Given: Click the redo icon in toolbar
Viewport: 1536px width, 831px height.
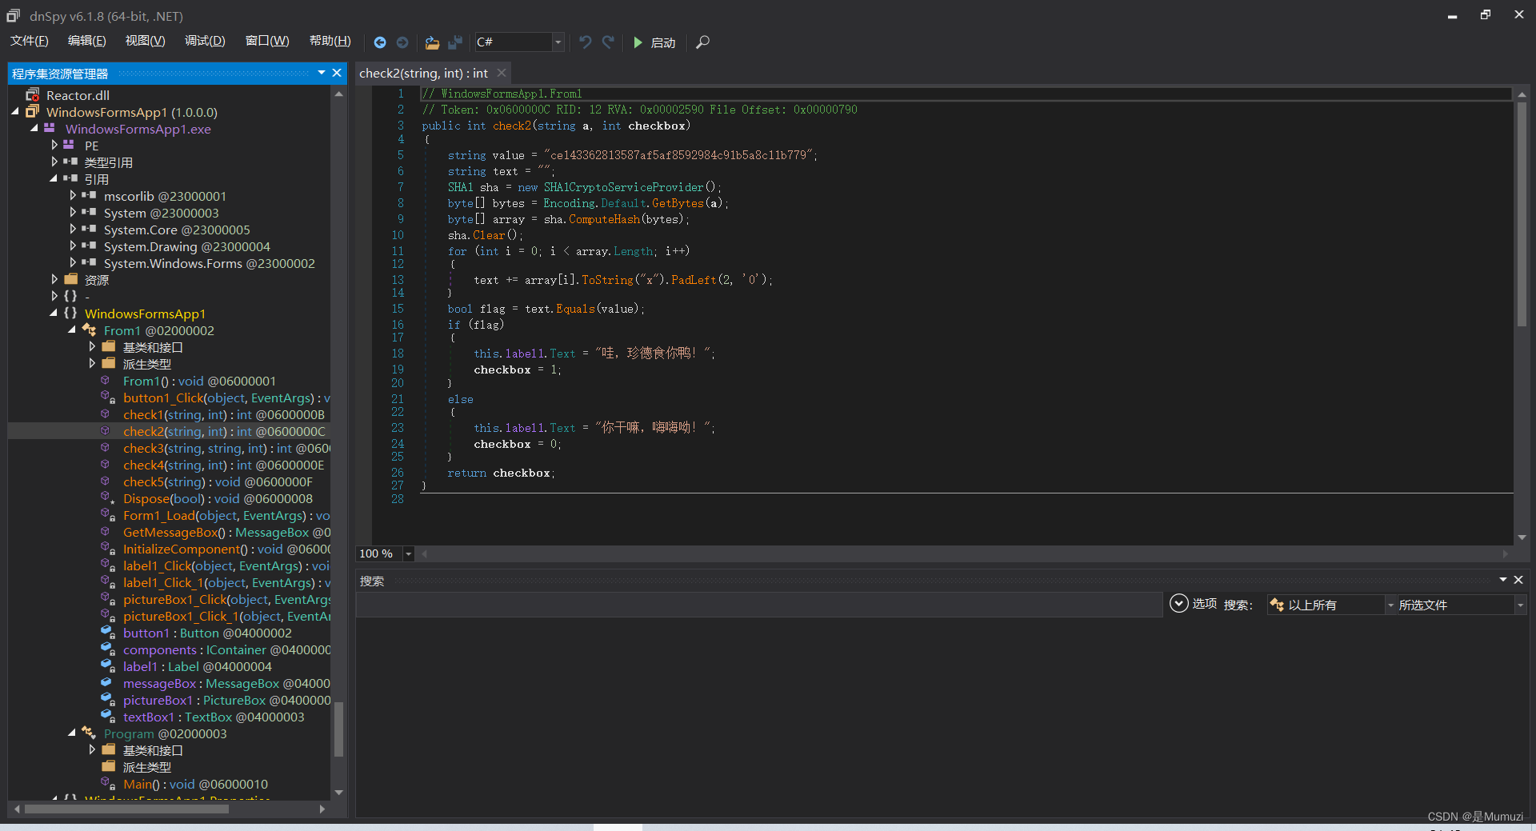Looking at the screenshot, I should [x=609, y=42].
